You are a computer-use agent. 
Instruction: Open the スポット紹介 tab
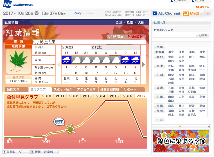[x=63, y=89]
